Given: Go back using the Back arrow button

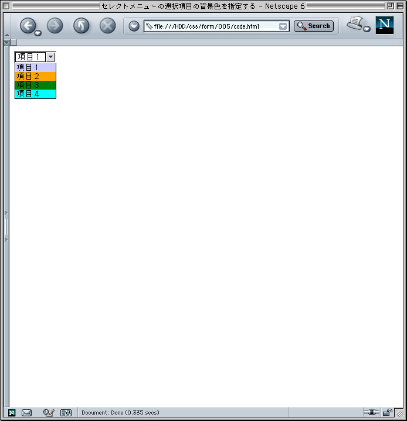Looking at the screenshot, I should point(28,26).
